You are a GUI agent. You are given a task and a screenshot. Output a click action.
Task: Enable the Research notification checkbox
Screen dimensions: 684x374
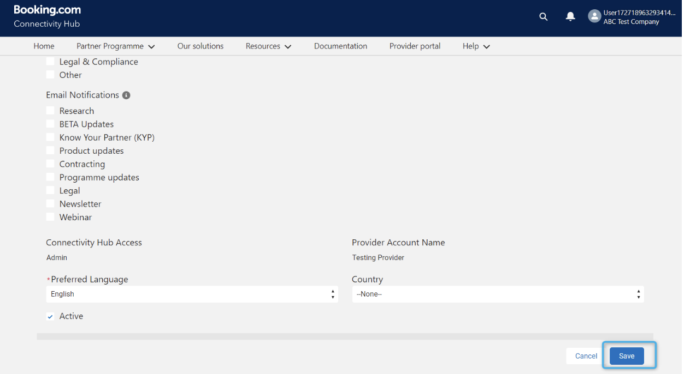tap(50, 111)
